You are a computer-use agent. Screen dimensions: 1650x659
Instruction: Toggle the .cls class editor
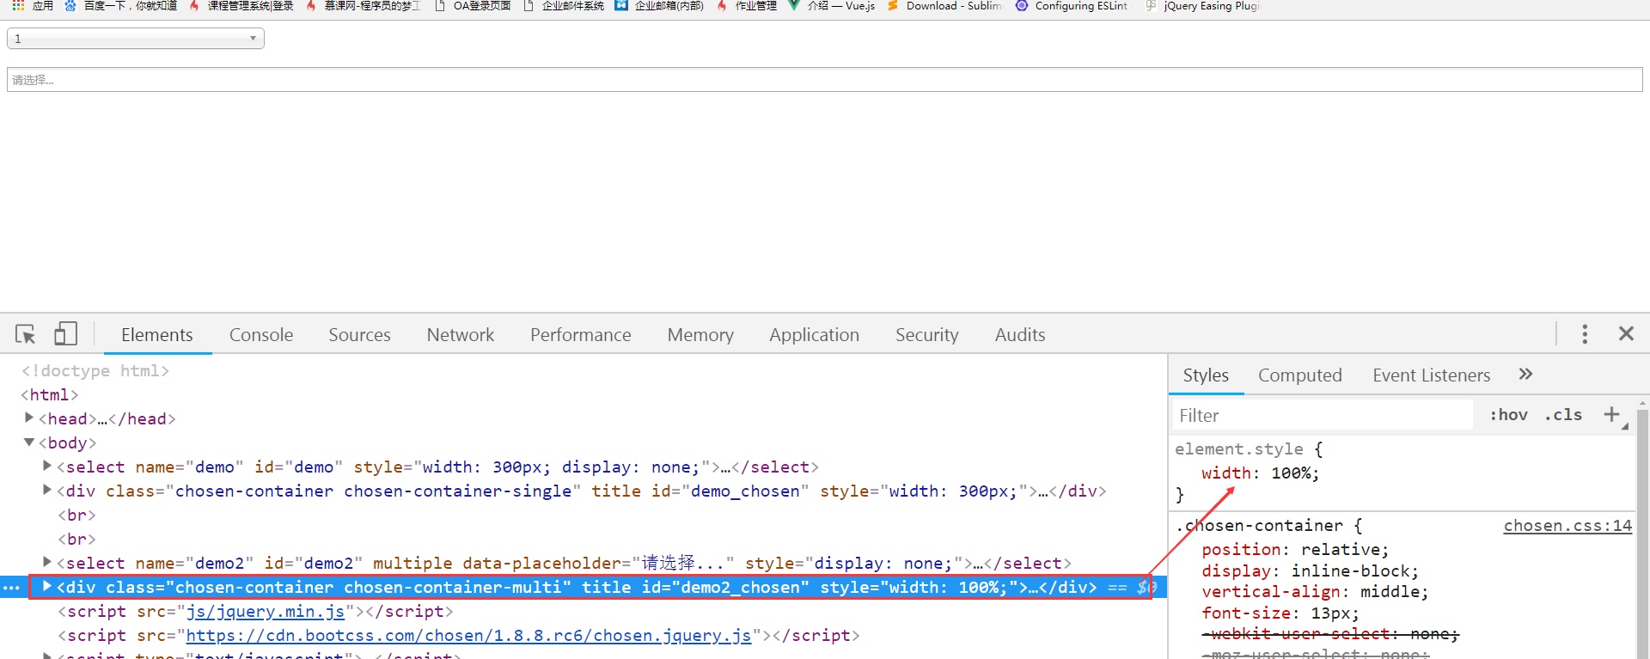point(1563,415)
